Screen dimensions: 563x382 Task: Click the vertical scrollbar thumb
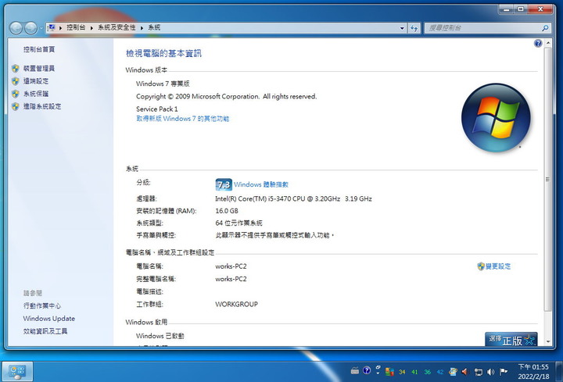tap(547, 180)
